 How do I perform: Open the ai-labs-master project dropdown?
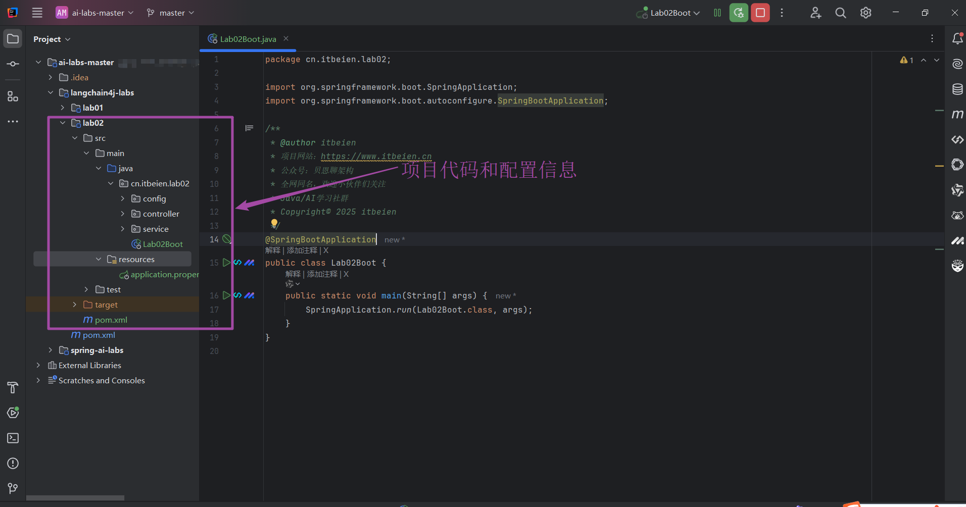click(95, 13)
